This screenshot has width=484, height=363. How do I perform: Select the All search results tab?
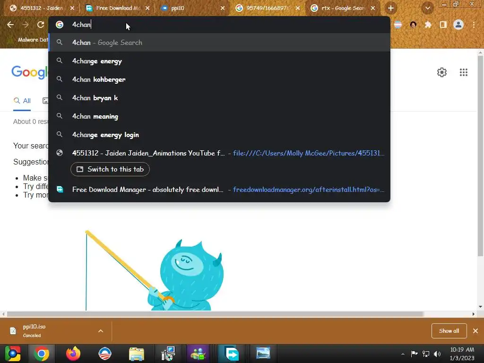click(22, 101)
